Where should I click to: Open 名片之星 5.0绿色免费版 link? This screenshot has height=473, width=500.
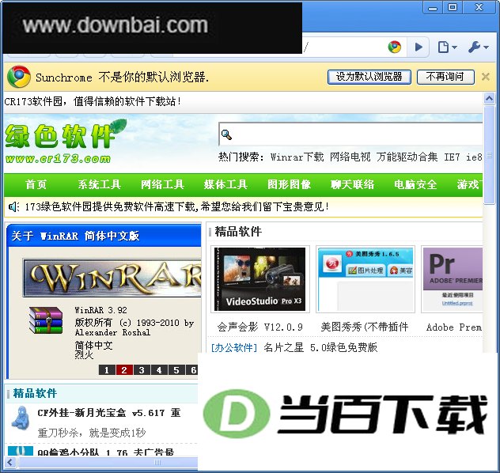[320, 347]
